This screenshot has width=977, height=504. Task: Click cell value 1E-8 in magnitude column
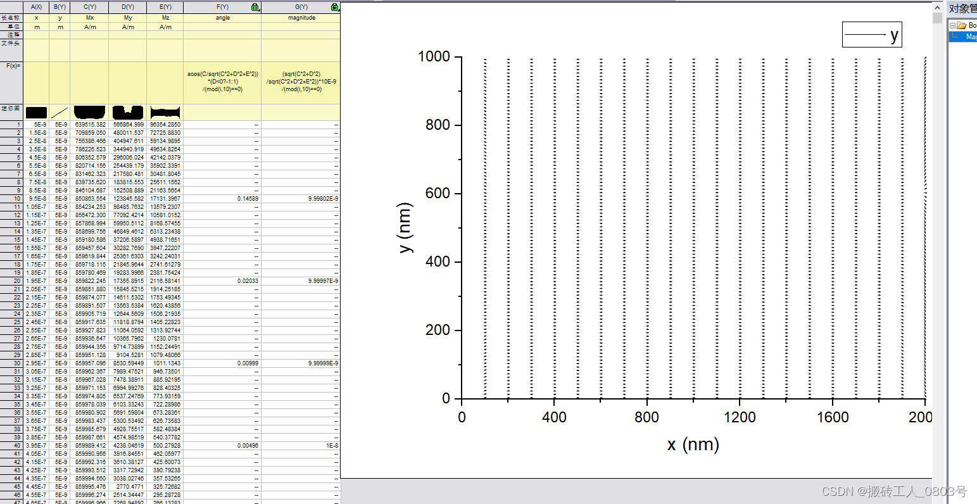[x=301, y=445]
